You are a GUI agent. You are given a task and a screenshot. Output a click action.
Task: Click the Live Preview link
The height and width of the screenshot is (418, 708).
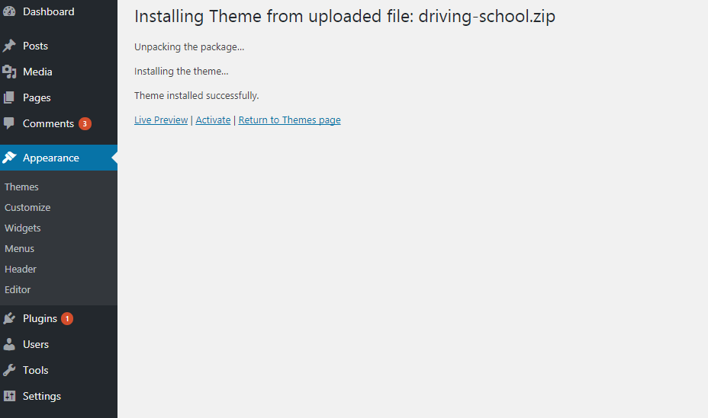tap(161, 120)
